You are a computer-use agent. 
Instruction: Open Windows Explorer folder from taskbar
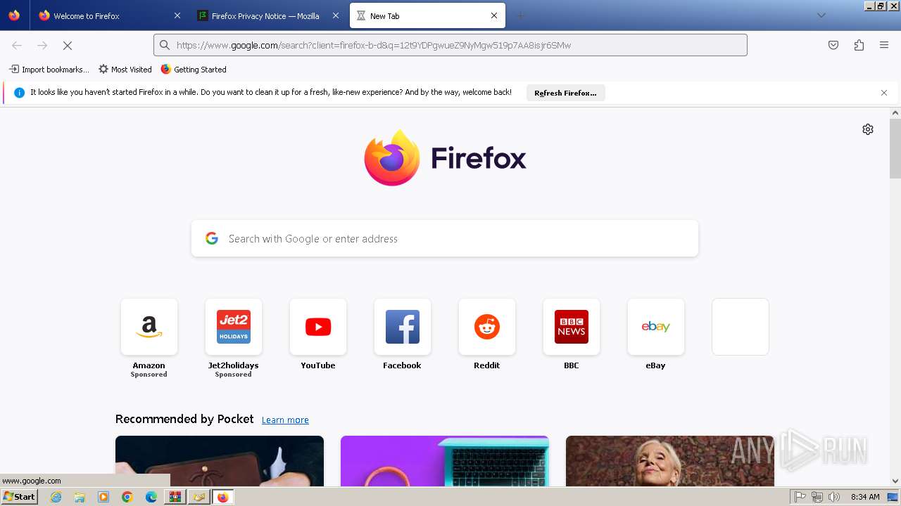[80, 497]
